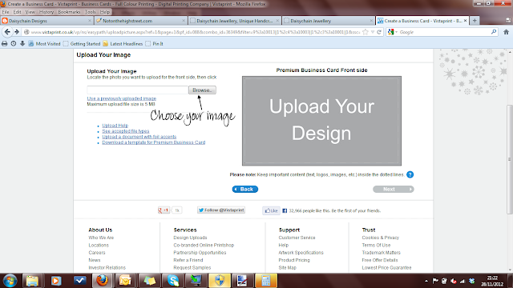Click the address bar URL
The height and width of the screenshot is (288, 513).
tap(196, 32)
